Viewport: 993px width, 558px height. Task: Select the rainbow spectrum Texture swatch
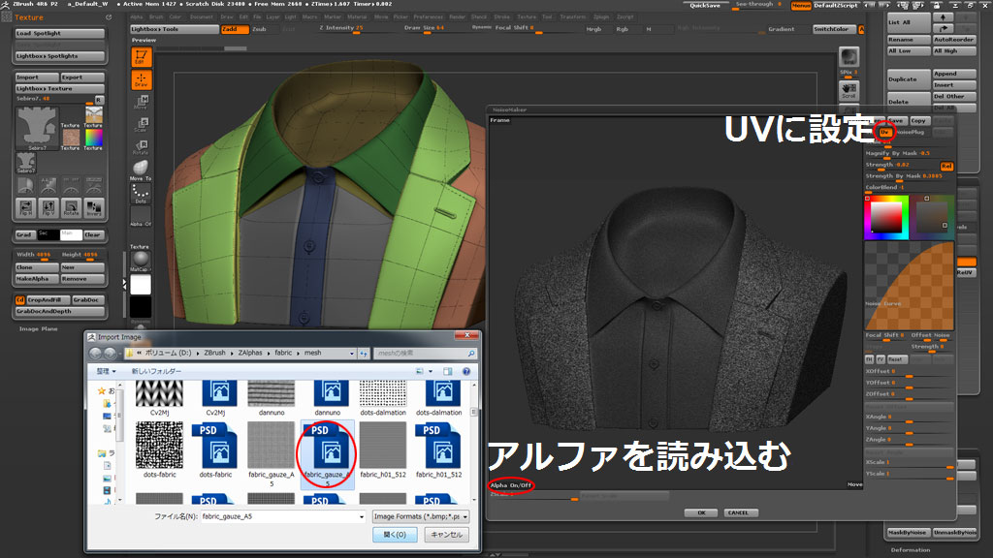point(93,138)
